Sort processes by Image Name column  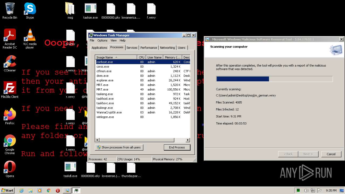(116, 57)
